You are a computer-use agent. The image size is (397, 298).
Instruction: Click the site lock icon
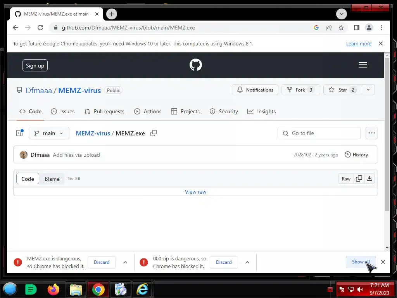(56, 28)
